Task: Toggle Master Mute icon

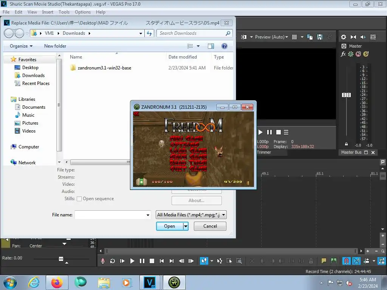Action: tap(358, 54)
